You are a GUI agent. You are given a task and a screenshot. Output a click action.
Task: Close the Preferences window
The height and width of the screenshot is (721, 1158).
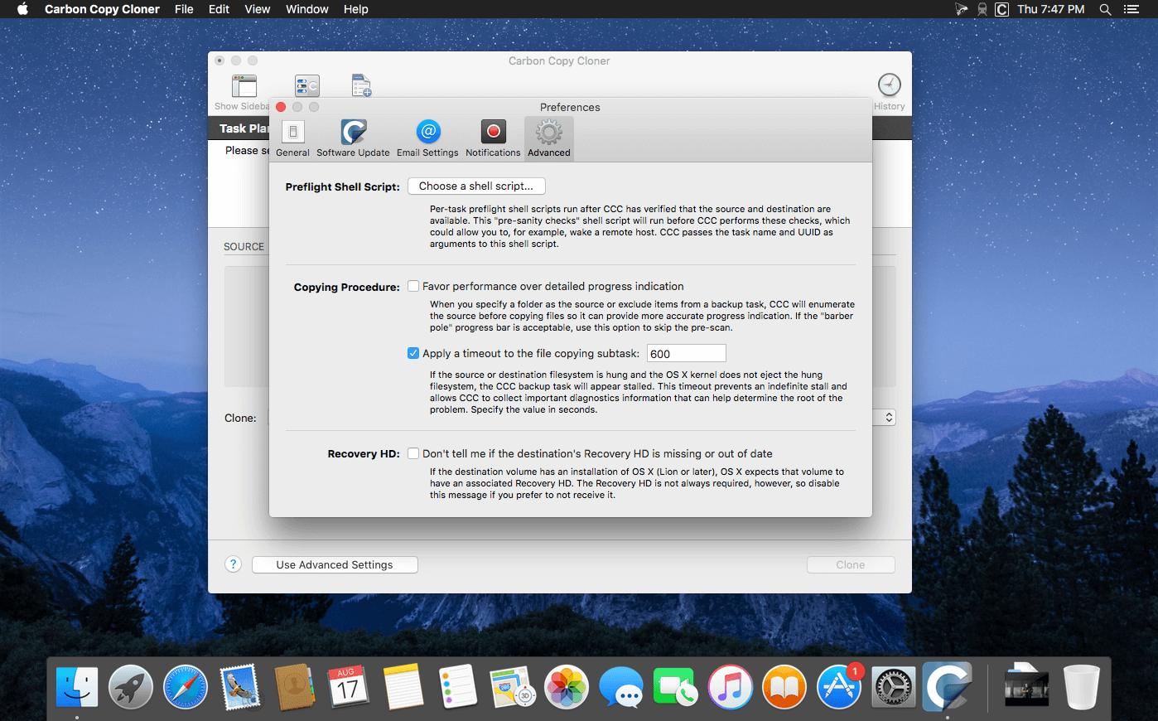[x=281, y=107]
